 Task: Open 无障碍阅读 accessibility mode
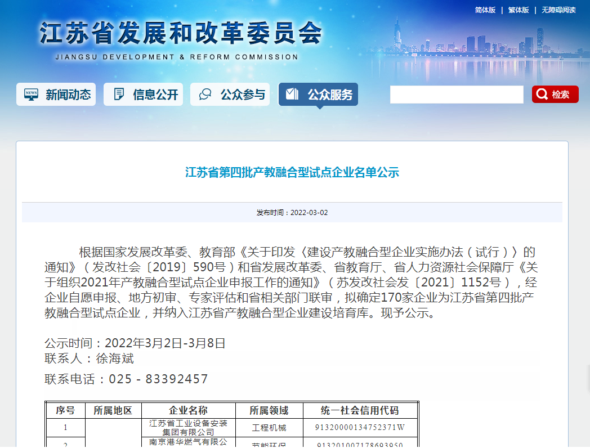coord(558,10)
